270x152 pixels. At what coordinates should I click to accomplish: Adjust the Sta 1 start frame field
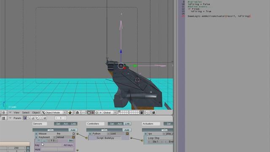point(156,142)
